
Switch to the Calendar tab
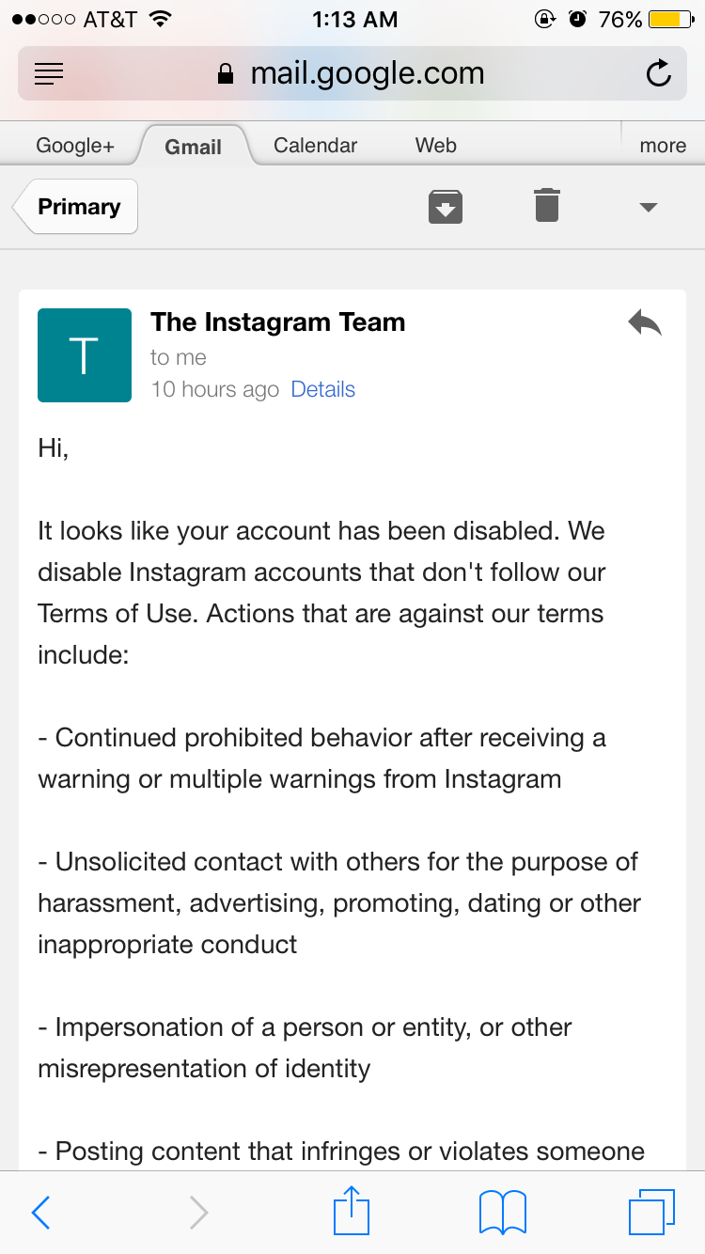pos(315,145)
